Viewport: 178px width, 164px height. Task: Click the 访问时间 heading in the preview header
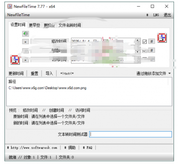83,110
